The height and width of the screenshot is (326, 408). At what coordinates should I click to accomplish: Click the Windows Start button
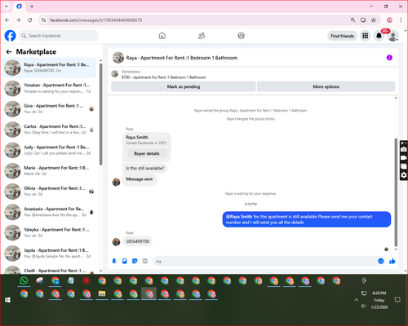coord(7,300)
